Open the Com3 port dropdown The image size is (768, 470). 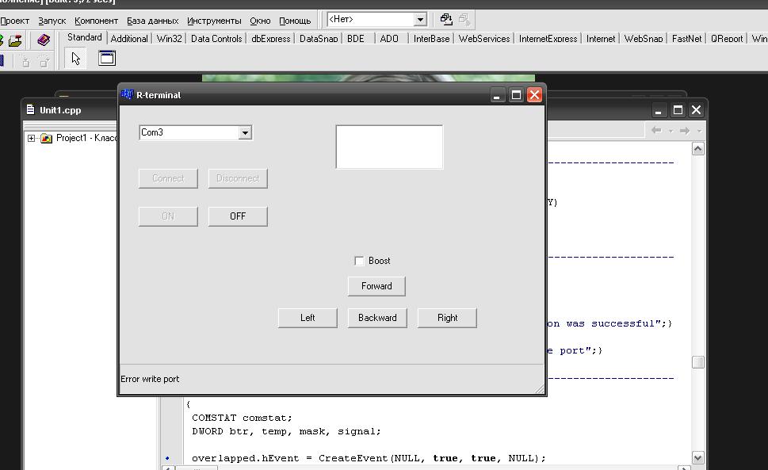click(x=245, y=133)
